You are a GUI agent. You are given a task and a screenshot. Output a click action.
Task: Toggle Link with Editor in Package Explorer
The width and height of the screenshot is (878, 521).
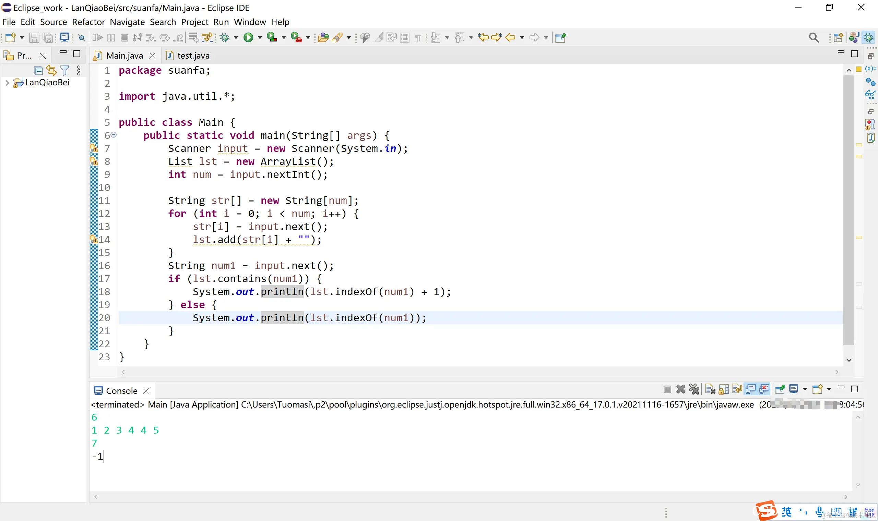[x=51, y=71]
